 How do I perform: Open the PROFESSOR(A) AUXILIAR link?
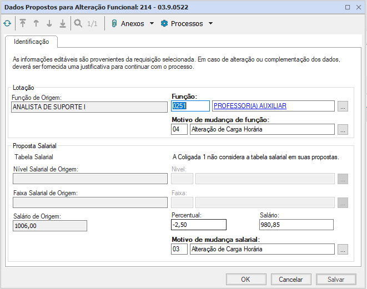pyautogui.click(x=250, y=106)
